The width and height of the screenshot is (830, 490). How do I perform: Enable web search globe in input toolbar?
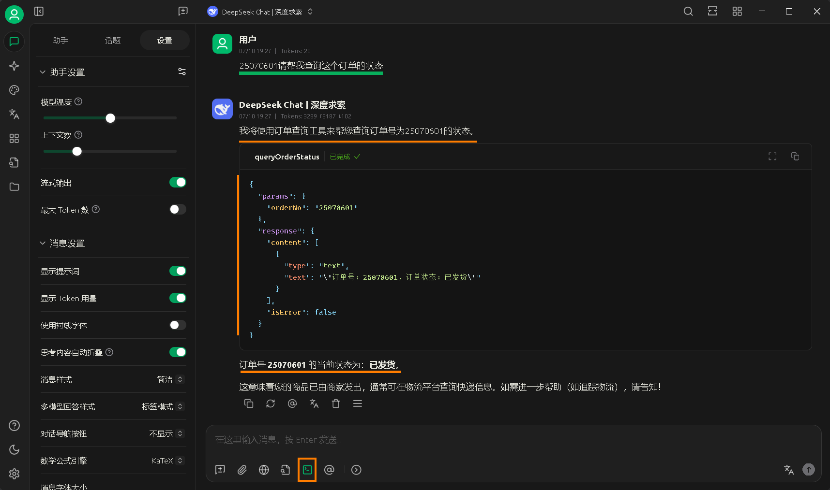tap(264, 470)
